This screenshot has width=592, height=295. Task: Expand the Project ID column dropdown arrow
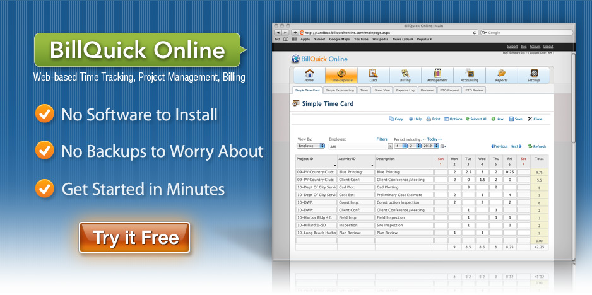click(335, 165)
